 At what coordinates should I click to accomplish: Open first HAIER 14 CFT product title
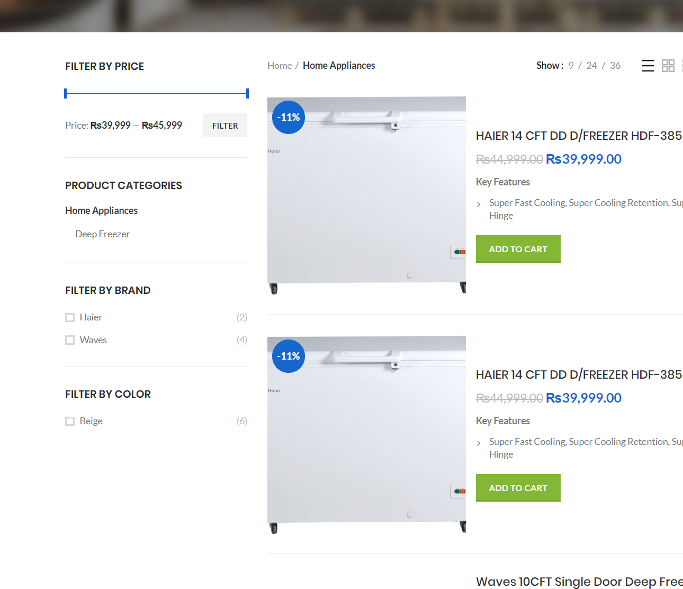click(579, 136)
